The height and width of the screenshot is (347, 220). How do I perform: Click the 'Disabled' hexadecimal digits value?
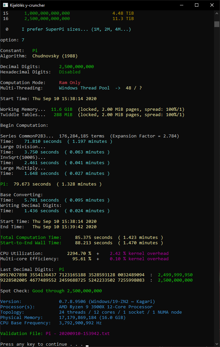tap(70, 72)
